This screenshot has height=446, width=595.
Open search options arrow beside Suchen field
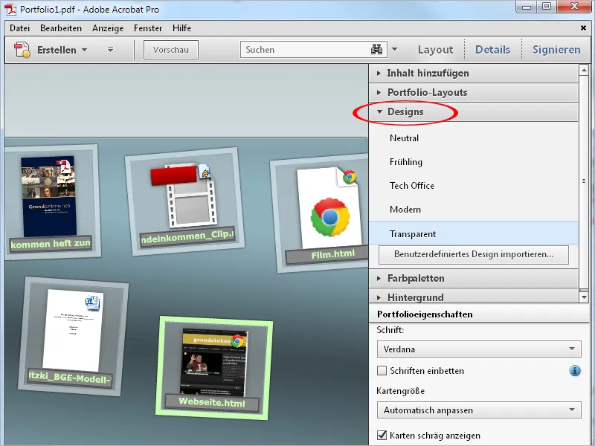tap(395, 49)
